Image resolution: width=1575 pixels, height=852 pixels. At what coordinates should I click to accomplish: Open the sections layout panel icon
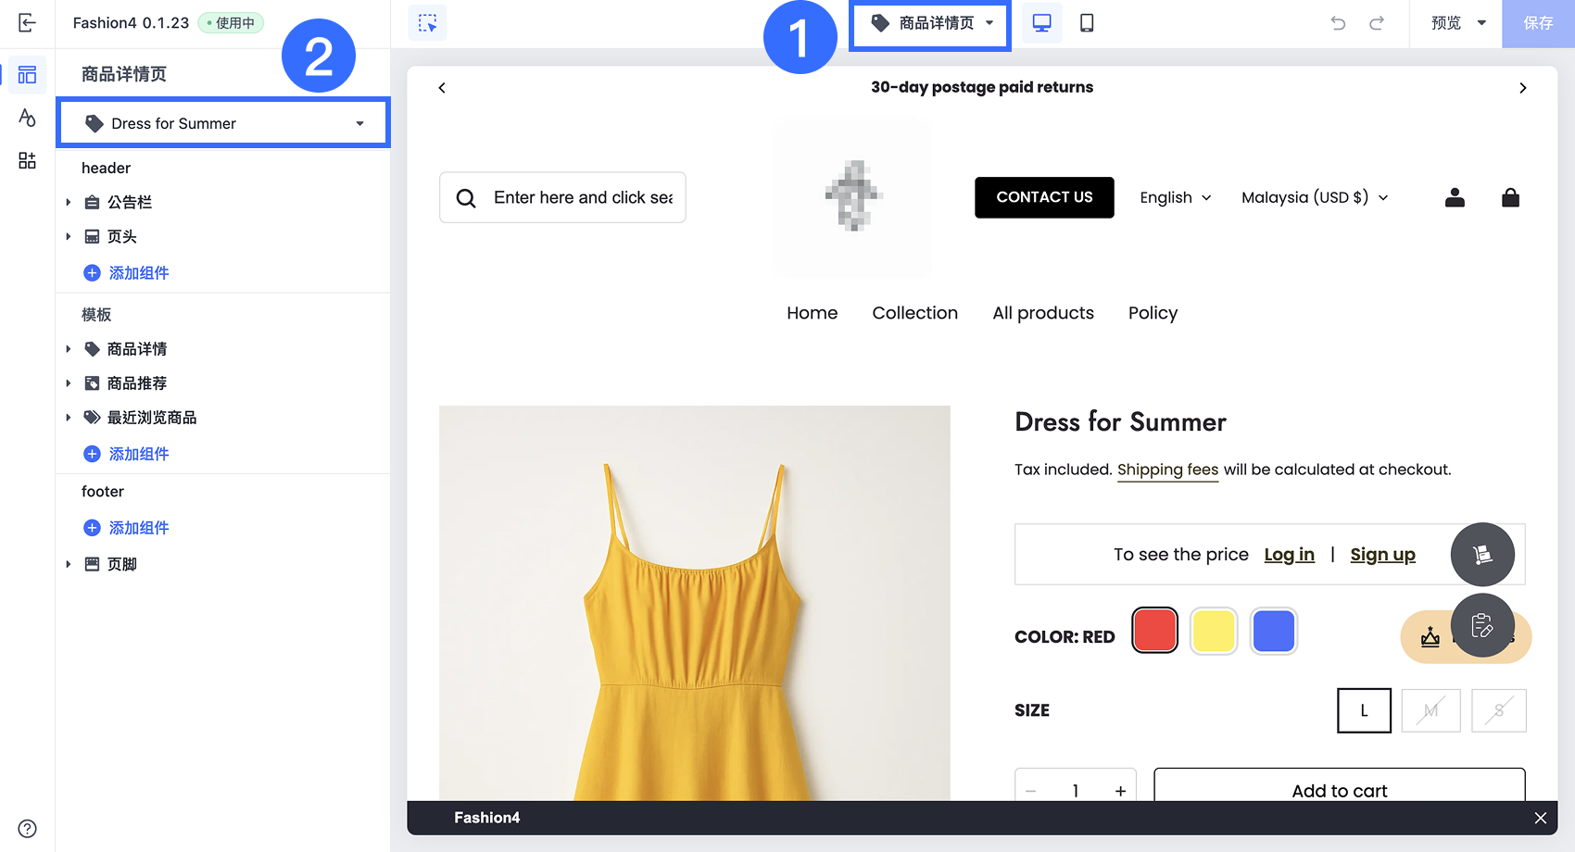tap(27, 75)
